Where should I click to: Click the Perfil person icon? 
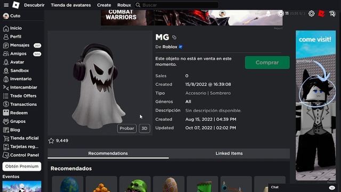(x=6, y=37)
